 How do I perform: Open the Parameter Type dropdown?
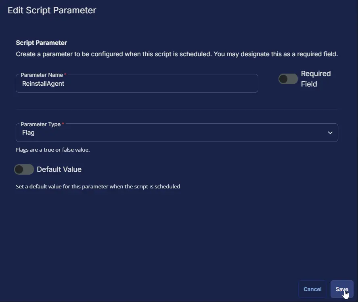tap(177, 133)
